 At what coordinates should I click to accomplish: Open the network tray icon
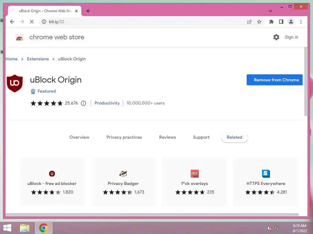(277, 228)
